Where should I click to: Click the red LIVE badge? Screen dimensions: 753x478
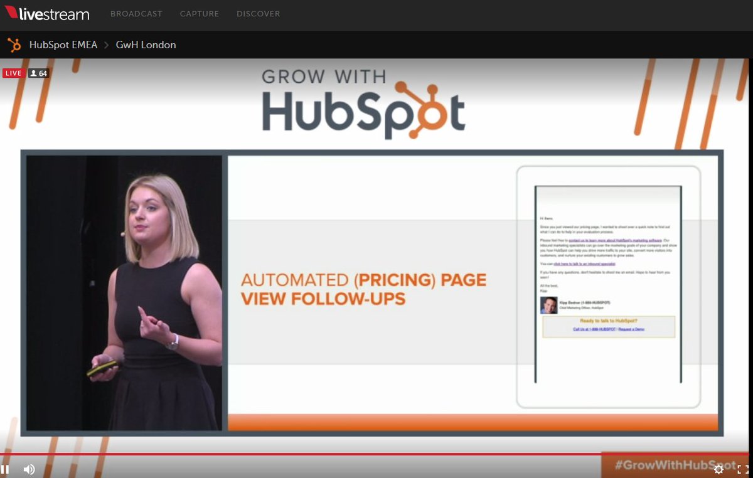13,73
